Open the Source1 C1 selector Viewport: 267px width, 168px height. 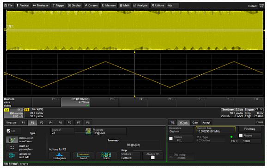62,131
